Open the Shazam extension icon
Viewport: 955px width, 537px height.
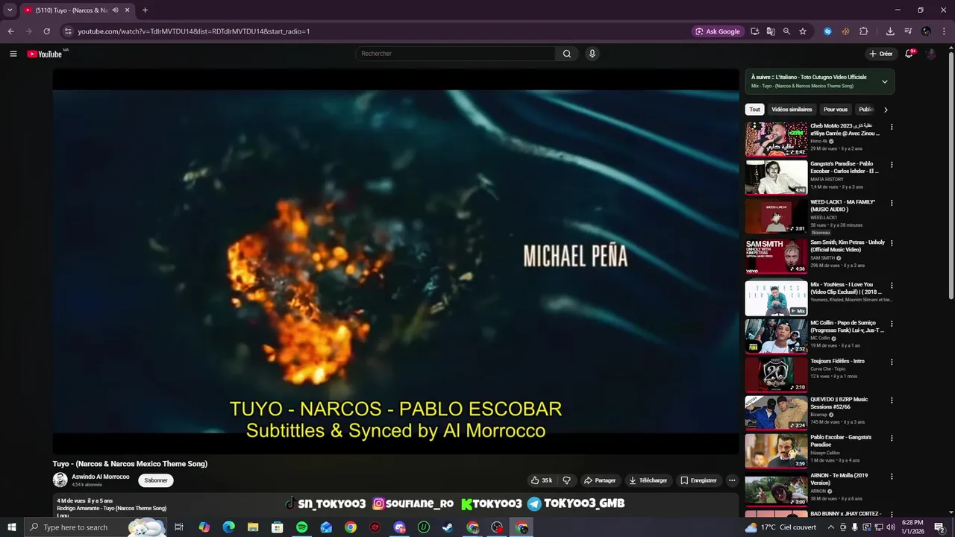[x=827, y=31]
